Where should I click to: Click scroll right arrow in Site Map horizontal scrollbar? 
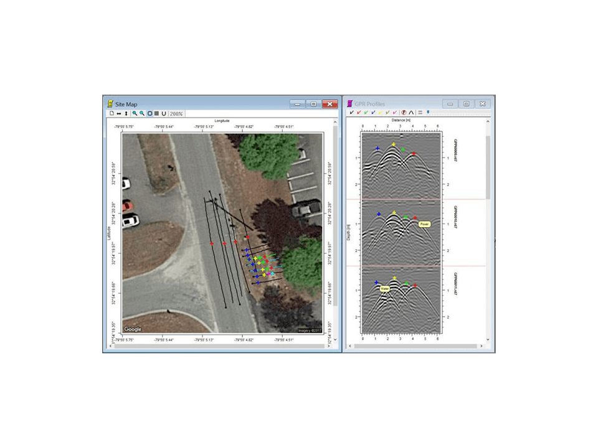click(329, 346)
